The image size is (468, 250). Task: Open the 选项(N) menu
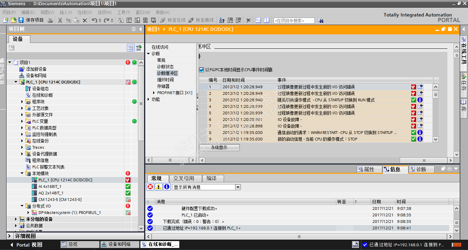tap(104, 12)
